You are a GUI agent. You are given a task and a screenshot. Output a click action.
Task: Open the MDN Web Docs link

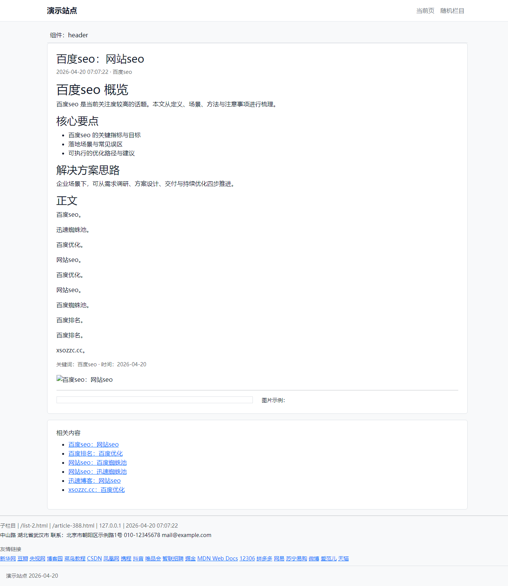[x=217, y=558]
